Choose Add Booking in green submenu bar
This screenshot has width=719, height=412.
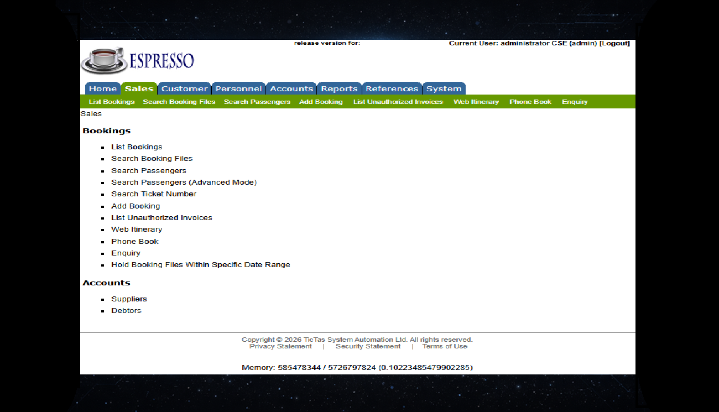(321, 102)
